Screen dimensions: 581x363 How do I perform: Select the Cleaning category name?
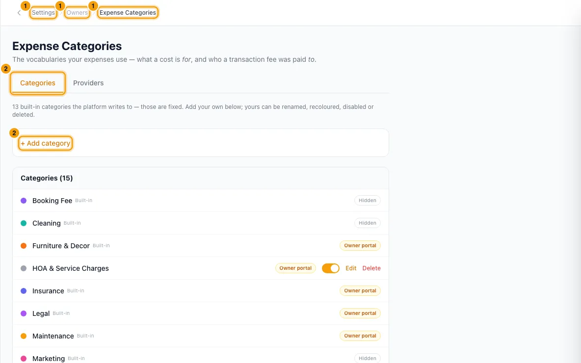click(x=46, y=223)
